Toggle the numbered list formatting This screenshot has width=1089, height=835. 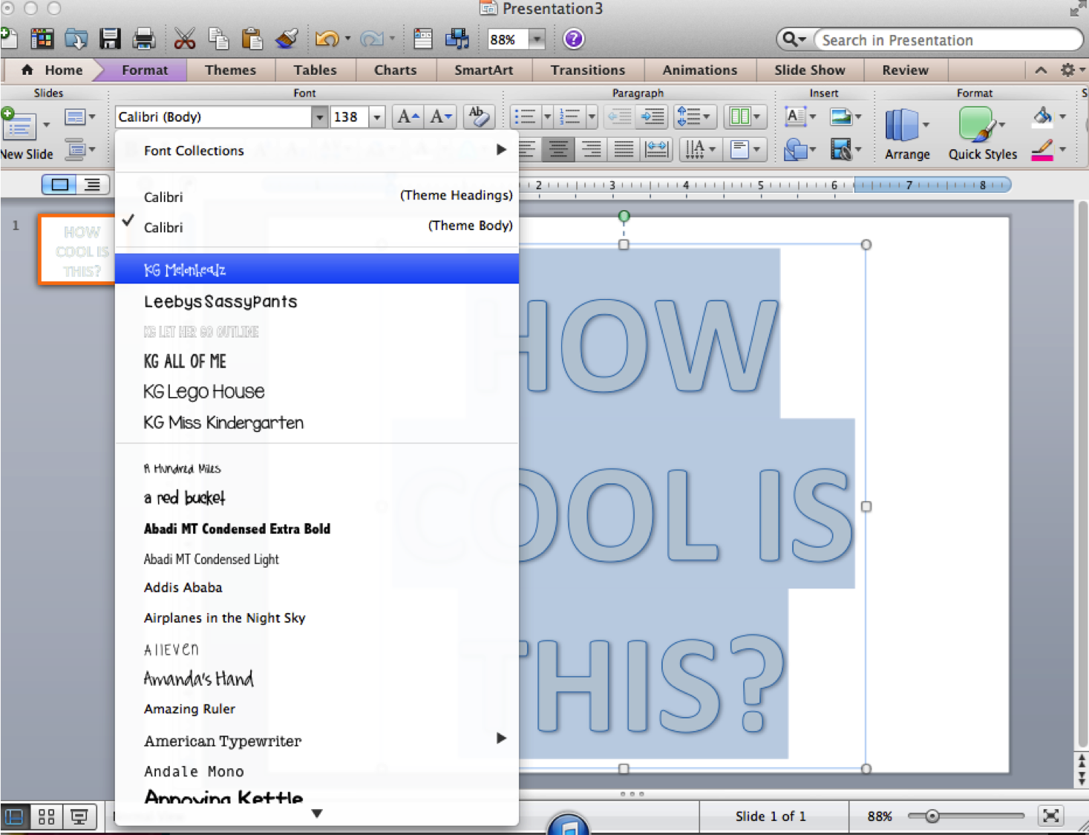(571, 117)
